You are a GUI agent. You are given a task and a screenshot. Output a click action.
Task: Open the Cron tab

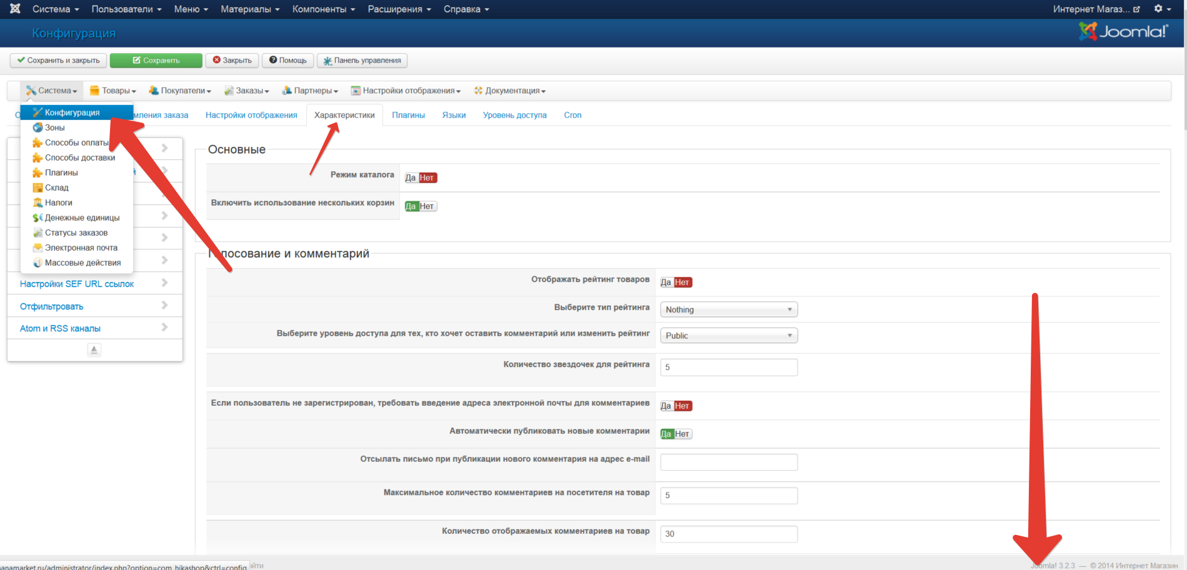573,115
